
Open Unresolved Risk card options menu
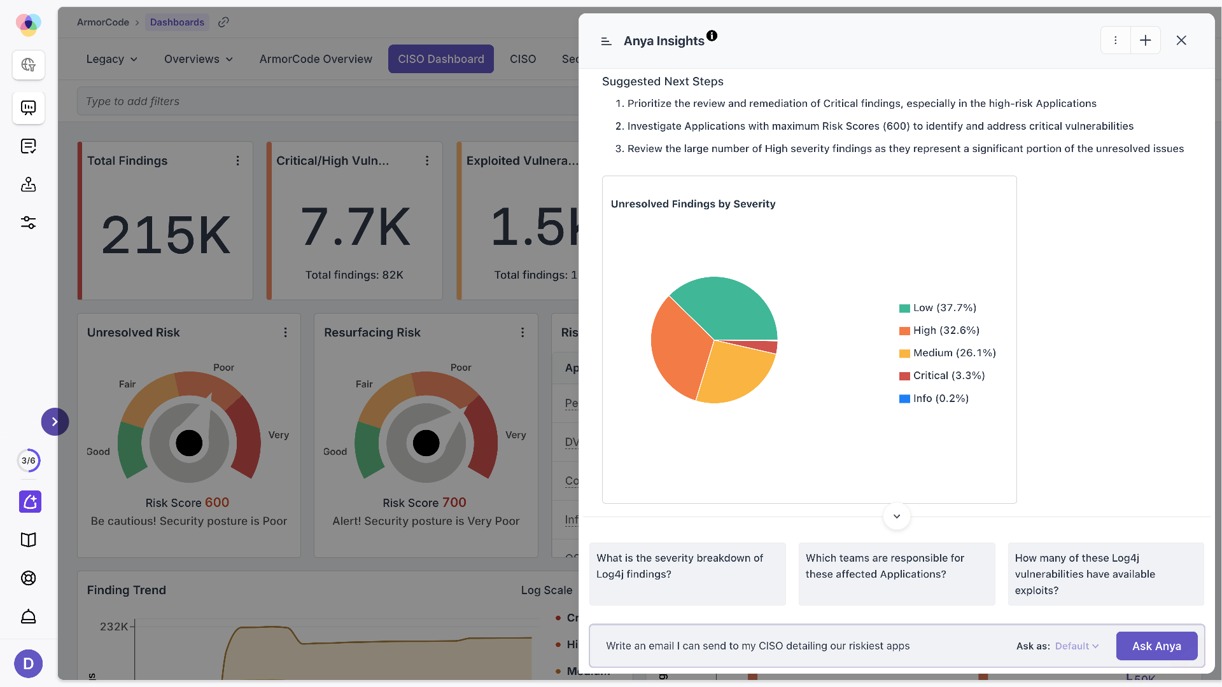pyautogui.click(x=285, y=333)
